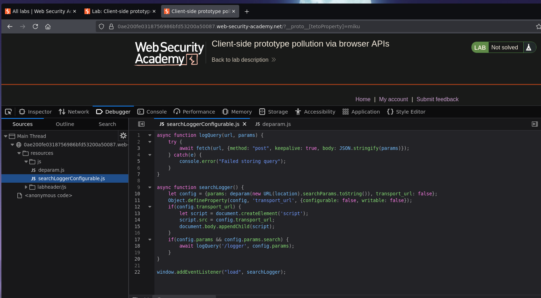Screen dimensions: 541x298
Task: Open the Console panel
Action: [152, 112]
